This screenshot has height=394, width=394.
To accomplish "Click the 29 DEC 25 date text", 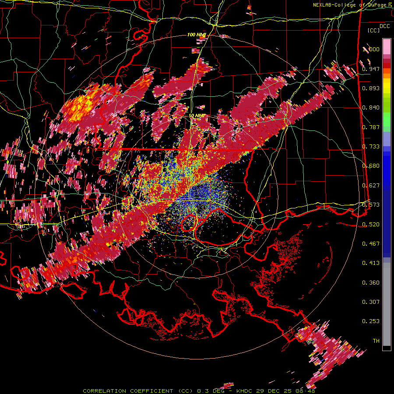I will (x=274, y=391).
